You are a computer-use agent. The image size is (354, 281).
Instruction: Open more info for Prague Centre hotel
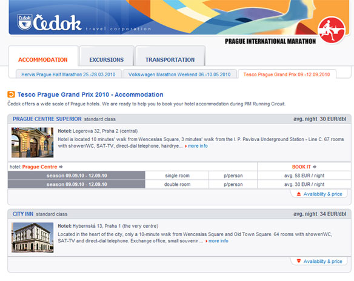tap(198, 146)
